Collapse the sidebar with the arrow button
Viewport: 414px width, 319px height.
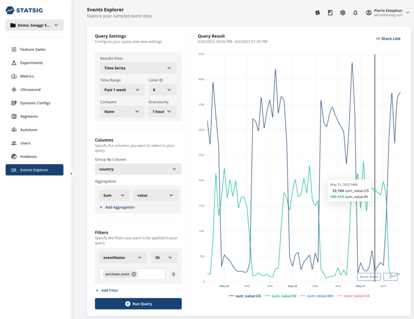tap(71, 173)
